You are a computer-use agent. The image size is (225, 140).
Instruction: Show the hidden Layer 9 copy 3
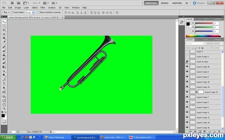tap(187, 57)
